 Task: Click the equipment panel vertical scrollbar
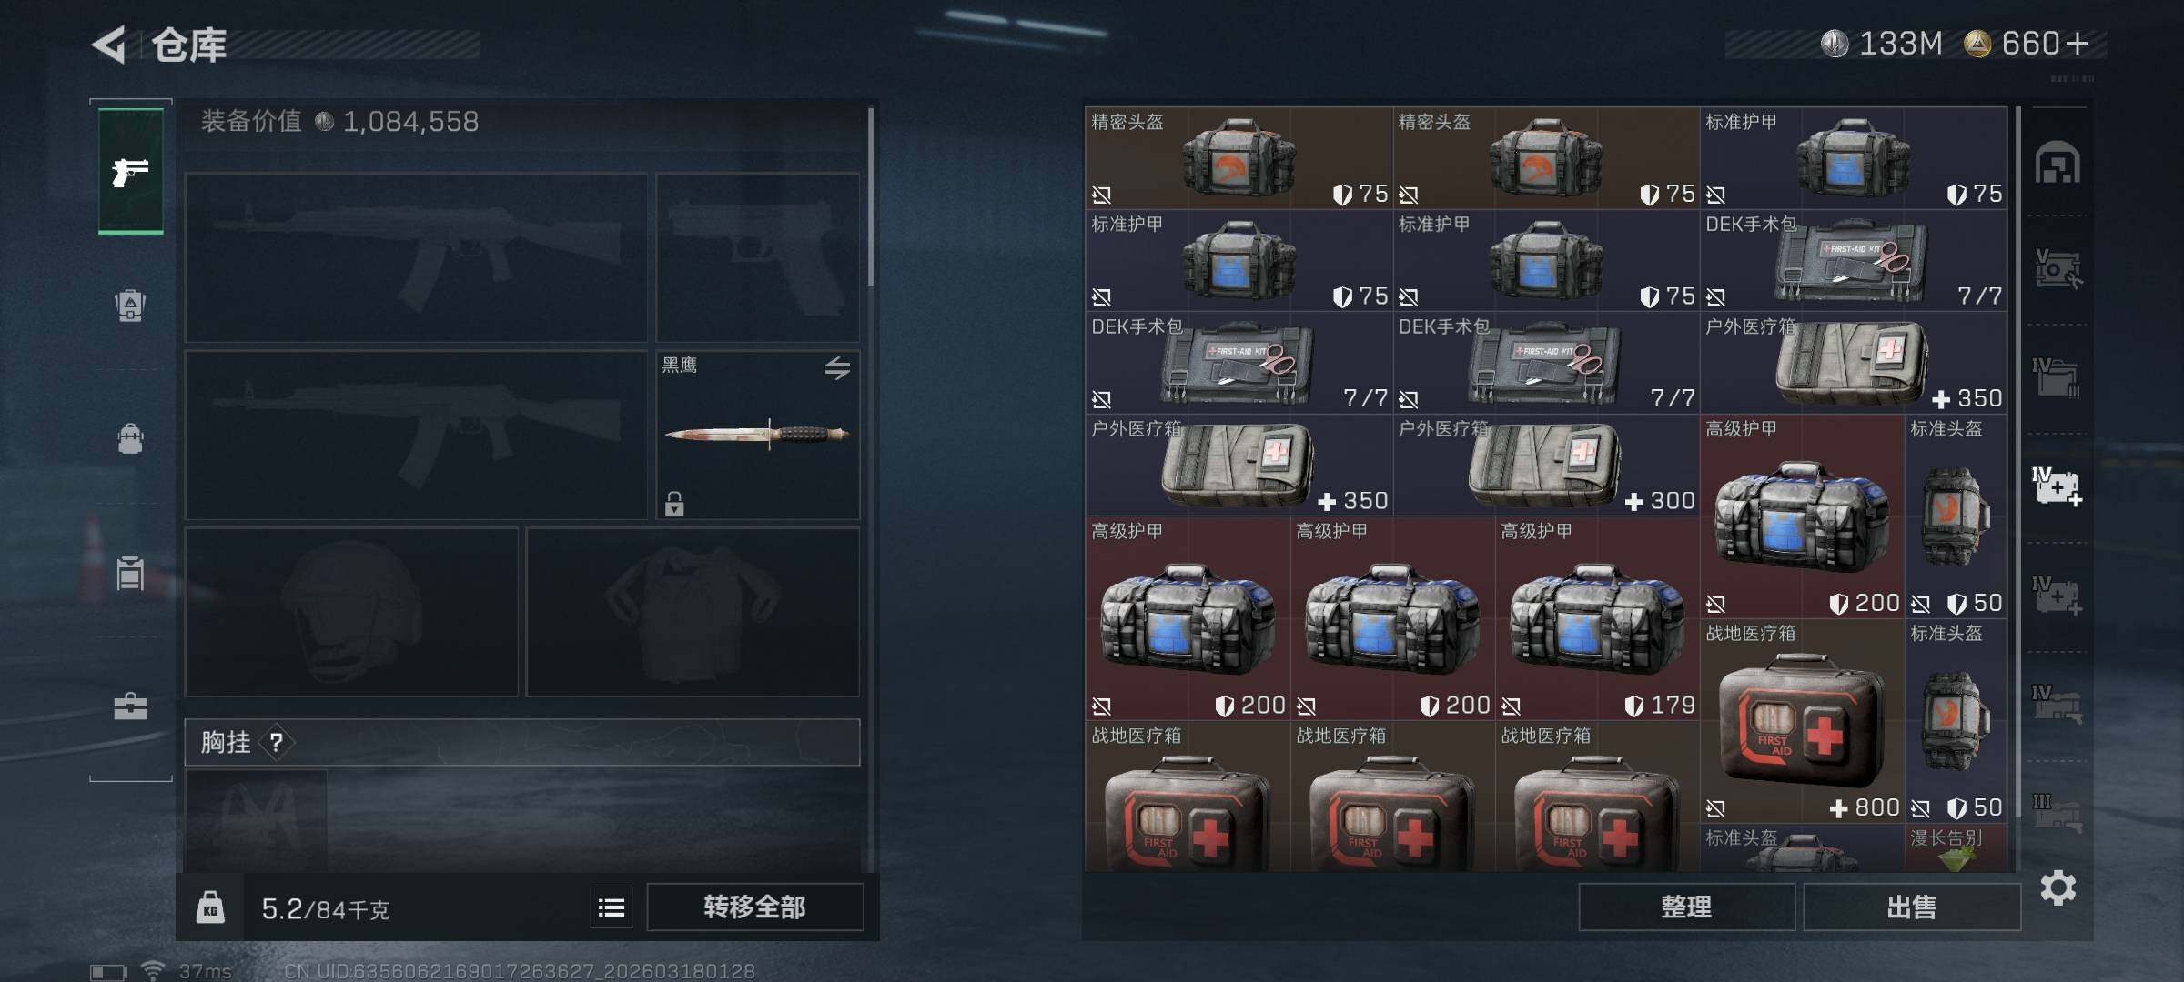tap(871, 195)
